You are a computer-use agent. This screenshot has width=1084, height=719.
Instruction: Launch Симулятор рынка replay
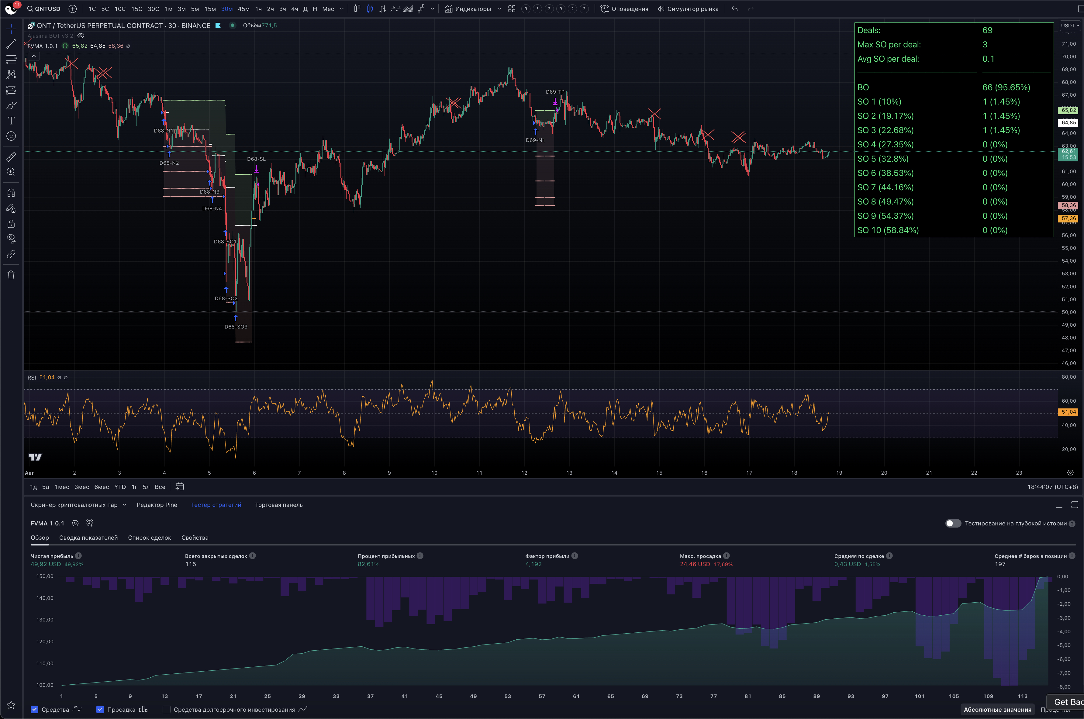coord(688,9)
